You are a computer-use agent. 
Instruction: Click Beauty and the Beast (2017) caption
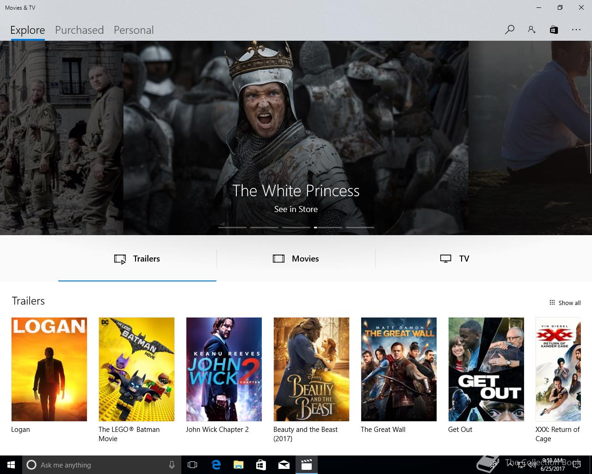pyautogui.click(x=306, y=434)
